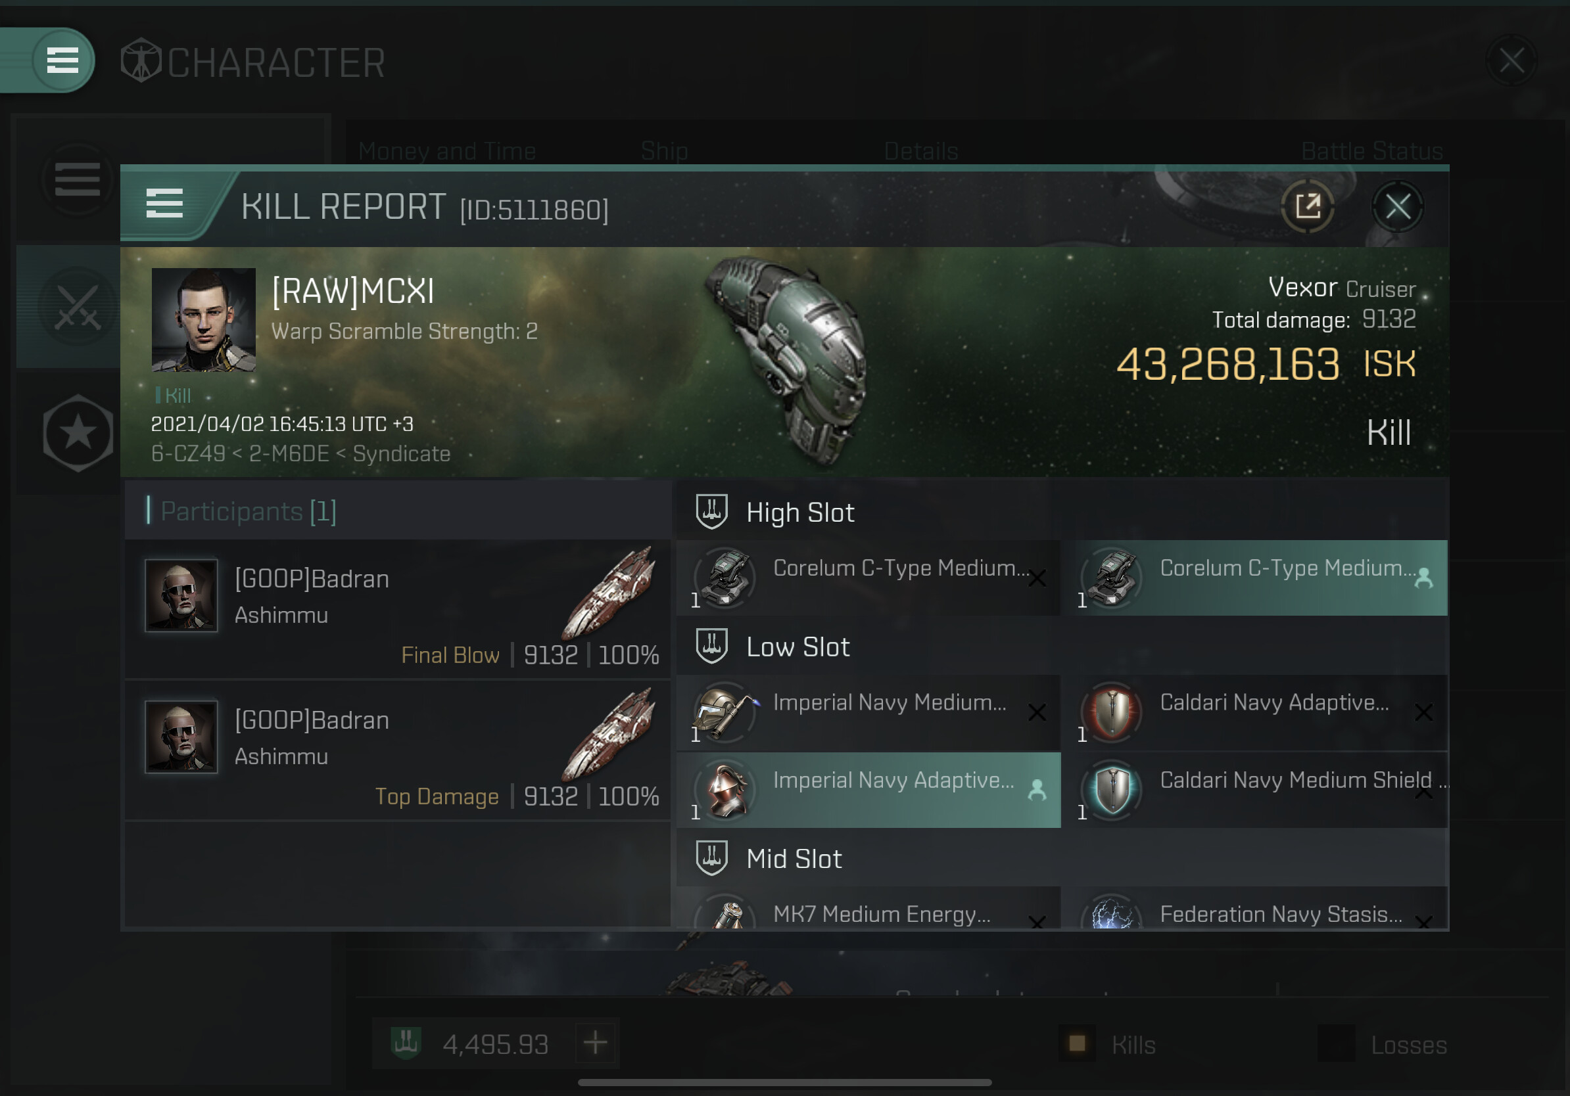Click the MCXI pilot portrait
The image size is (1570, 1096).
point(203,320)
